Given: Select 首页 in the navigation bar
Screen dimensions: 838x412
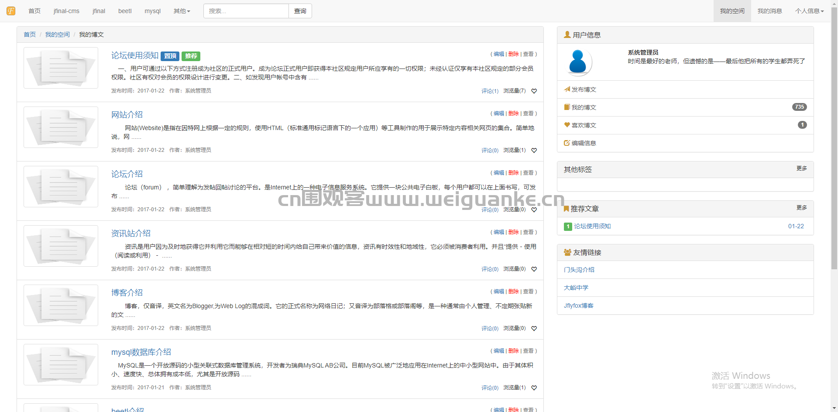Looking at the screenshot, I should tap(34, 11).
